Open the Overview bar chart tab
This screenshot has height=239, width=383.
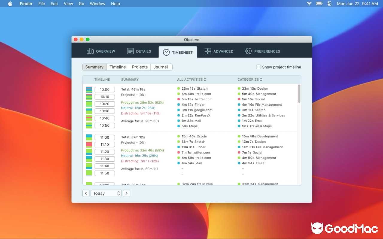point(101,51)
